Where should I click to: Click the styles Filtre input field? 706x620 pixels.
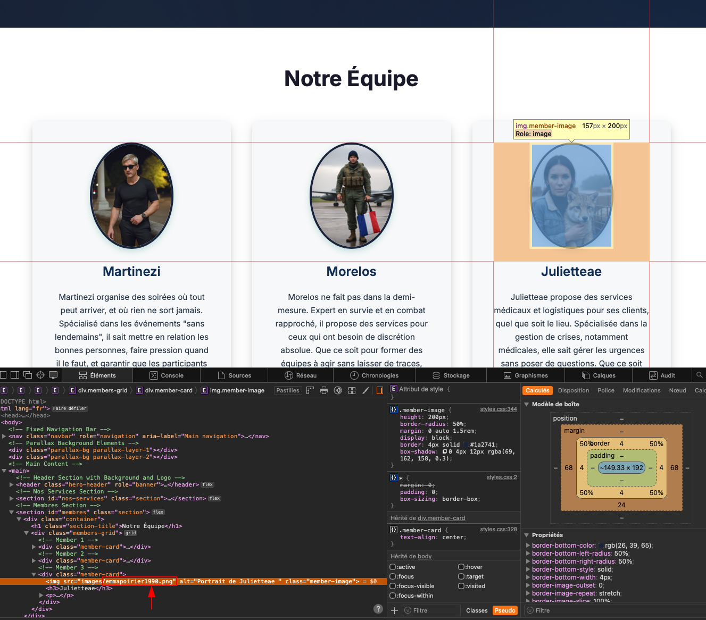(x=431, y=610)
